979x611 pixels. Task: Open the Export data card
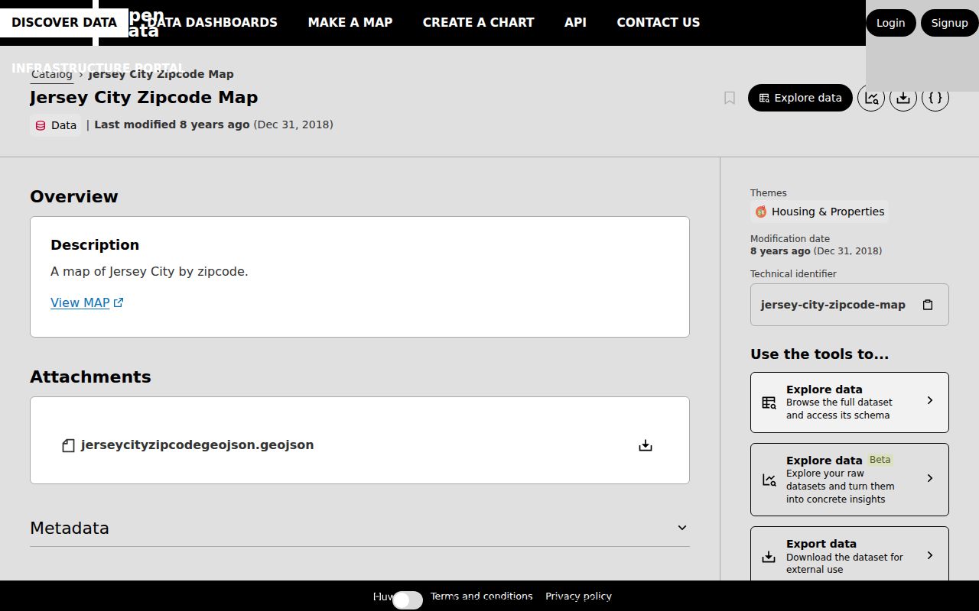tap(850, 554)
